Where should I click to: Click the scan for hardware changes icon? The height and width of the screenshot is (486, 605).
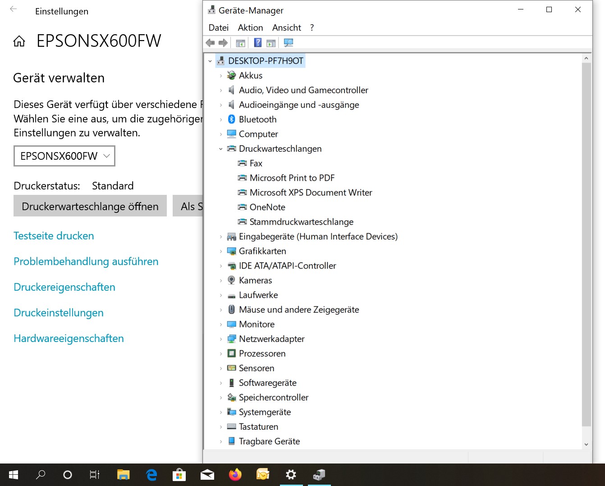coord(289,43)
